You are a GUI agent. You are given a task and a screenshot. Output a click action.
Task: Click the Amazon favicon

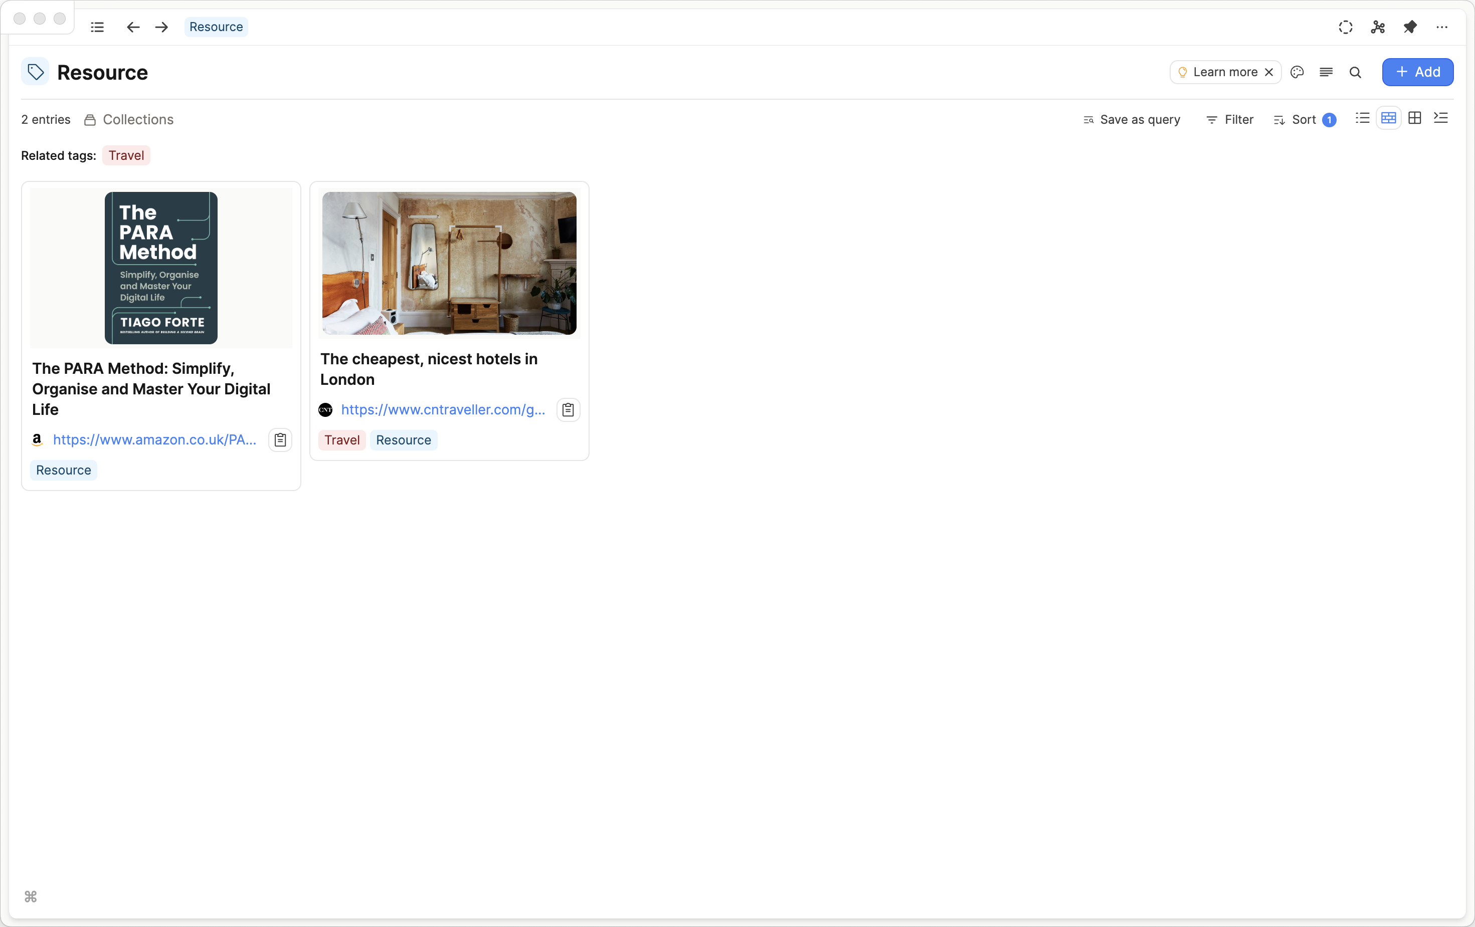pyautogui.click(x=37, y=439)
